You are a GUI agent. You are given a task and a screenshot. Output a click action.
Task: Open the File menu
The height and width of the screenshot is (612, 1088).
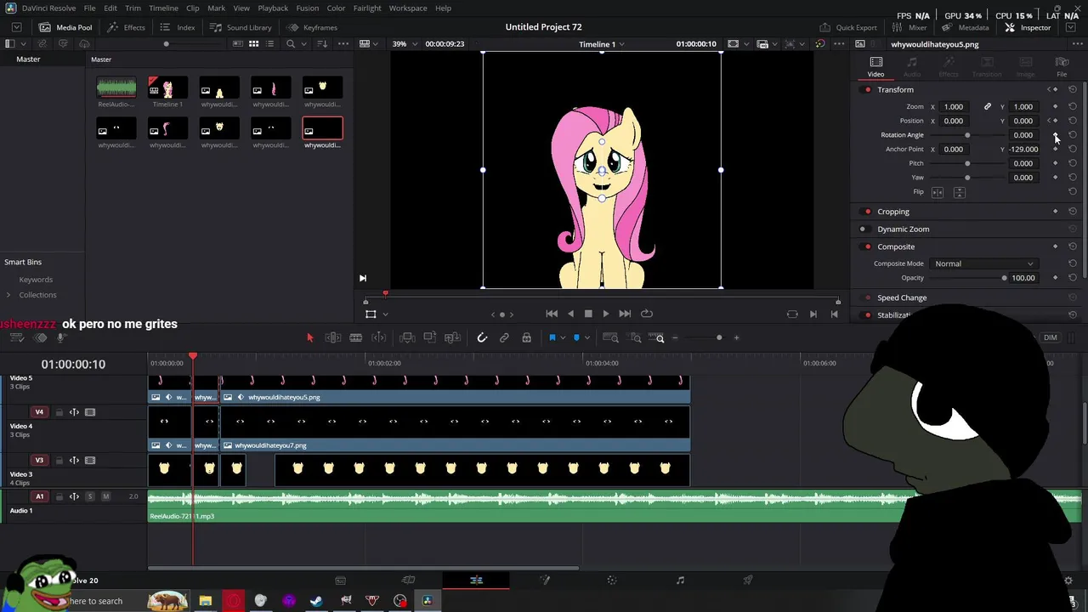(89, 8)
